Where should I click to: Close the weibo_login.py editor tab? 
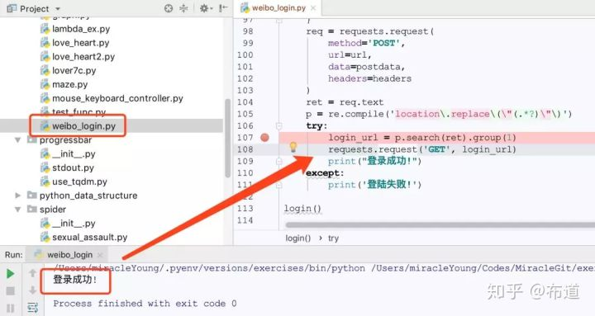point(313,8)
